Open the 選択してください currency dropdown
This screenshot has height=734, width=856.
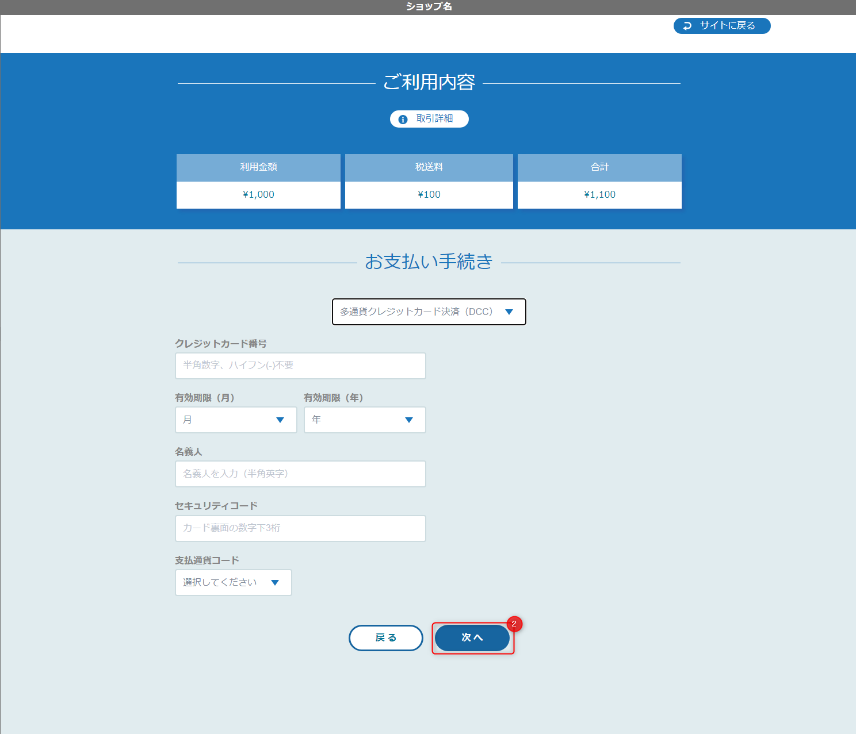[x=233, y=582]
